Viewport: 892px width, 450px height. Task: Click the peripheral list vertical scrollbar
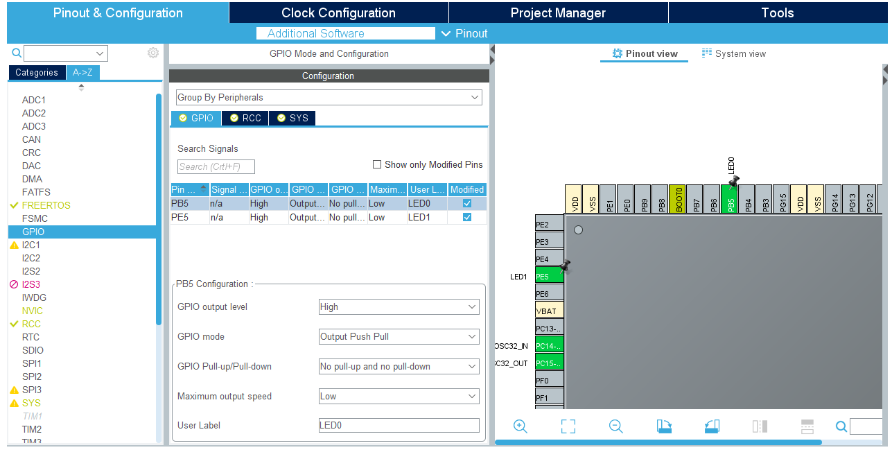[159, 208]
